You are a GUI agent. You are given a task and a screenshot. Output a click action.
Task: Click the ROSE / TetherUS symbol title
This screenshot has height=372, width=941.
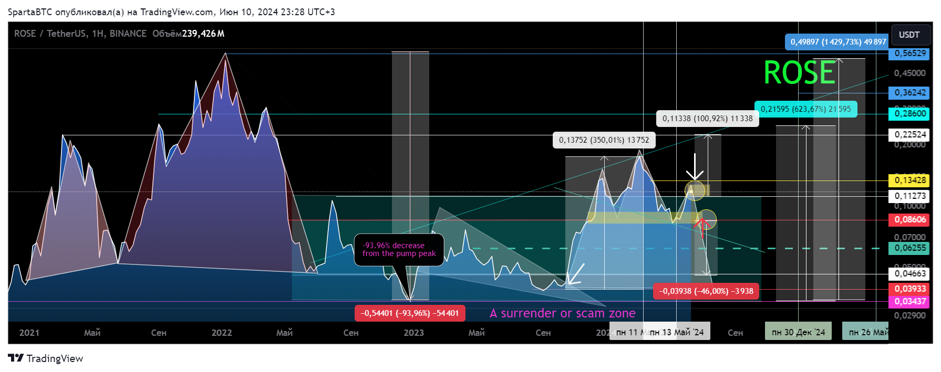[80, 34]
